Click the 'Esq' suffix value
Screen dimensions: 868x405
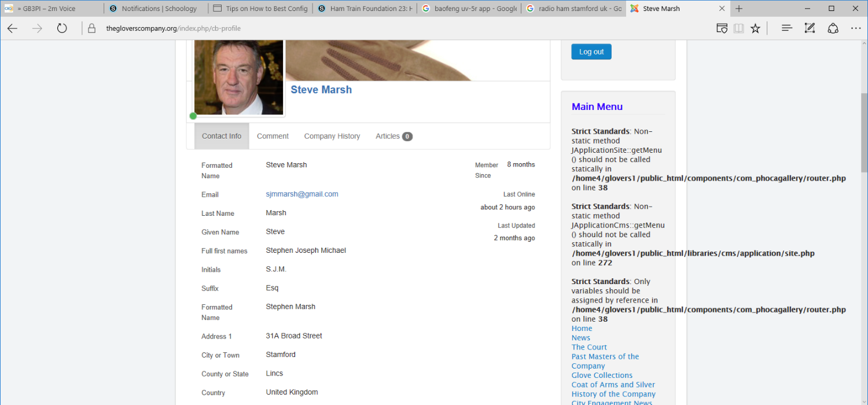272,288
